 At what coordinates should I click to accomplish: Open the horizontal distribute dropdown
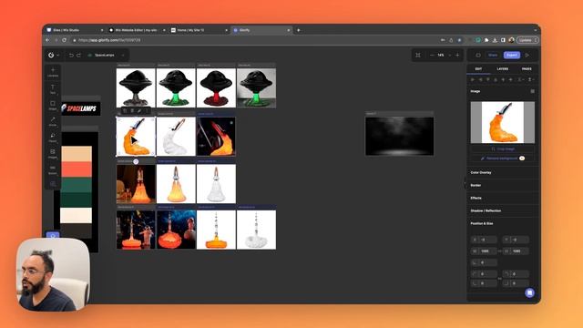pos(521,79)
